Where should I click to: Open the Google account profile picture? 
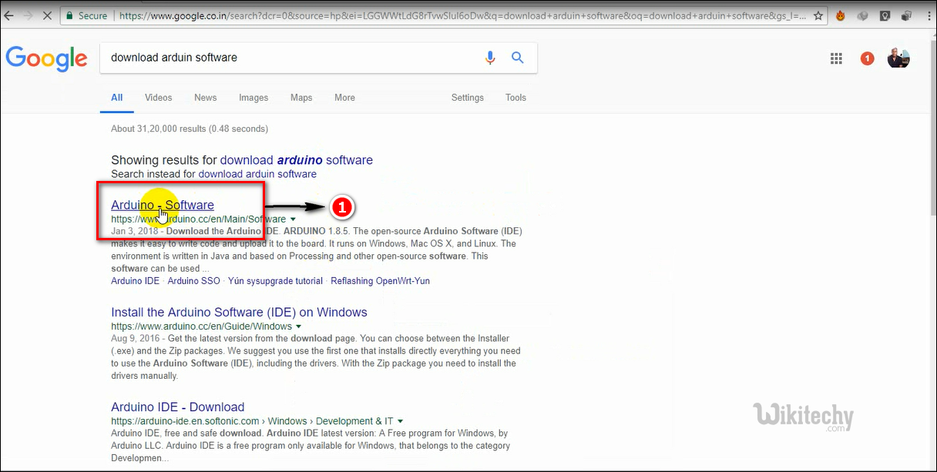tap(898, 59)
